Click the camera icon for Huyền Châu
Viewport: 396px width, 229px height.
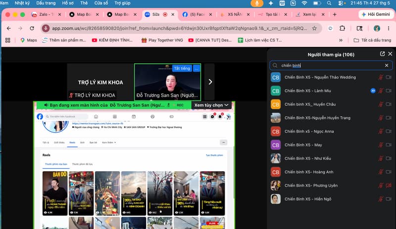tap(389, 104)
